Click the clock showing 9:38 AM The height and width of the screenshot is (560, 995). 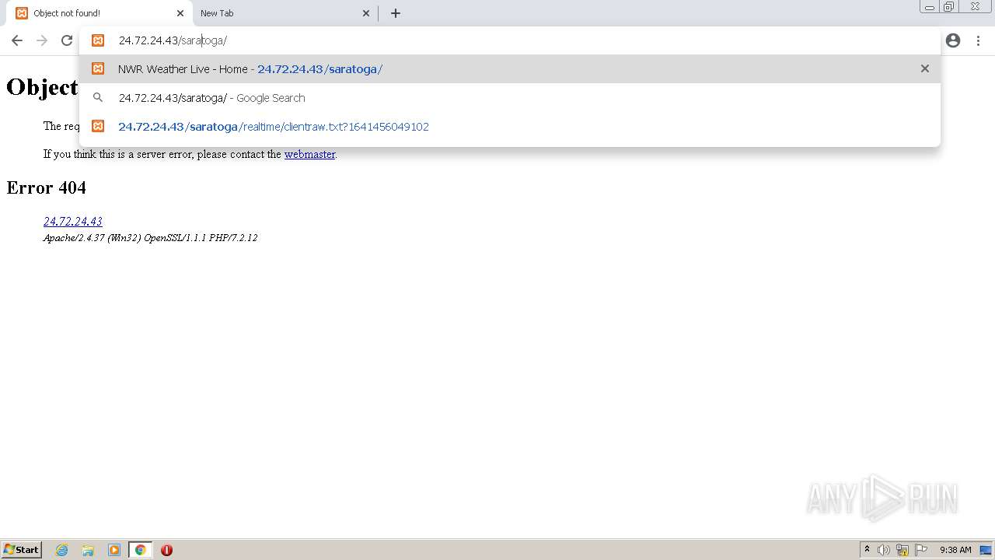(x=955, y=550)
